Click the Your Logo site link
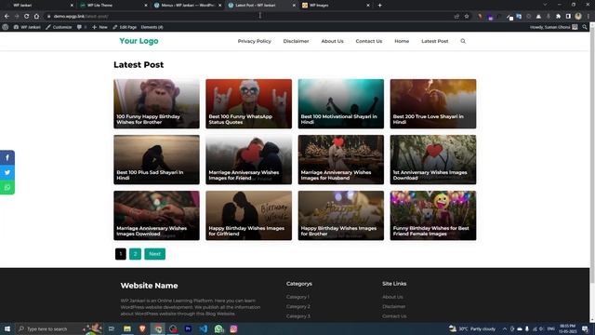Screen dimensions: 595x335 pos(139,41)
